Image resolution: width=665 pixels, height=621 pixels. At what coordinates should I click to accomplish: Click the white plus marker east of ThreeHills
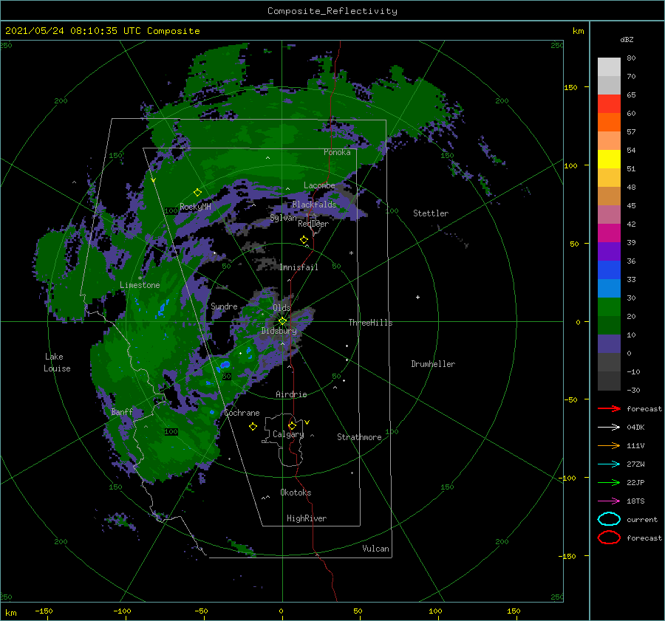click(417, 297)
